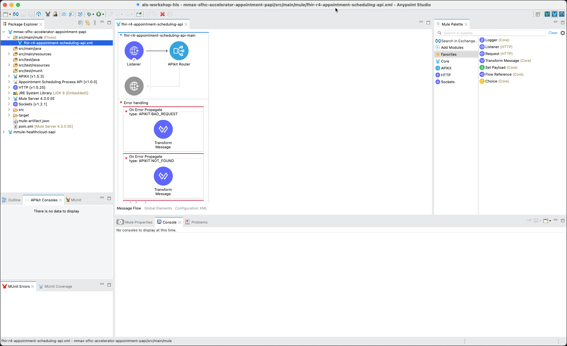Open Package Explorer view menu
This screenshot has width=567, height=346.
point(95,23)
